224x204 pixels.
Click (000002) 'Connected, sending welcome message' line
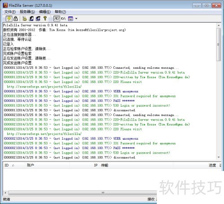(x=91, y=115)
